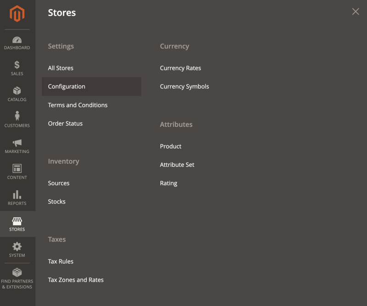
Task: Click the Magento logo icon
Action: [17, 14]
